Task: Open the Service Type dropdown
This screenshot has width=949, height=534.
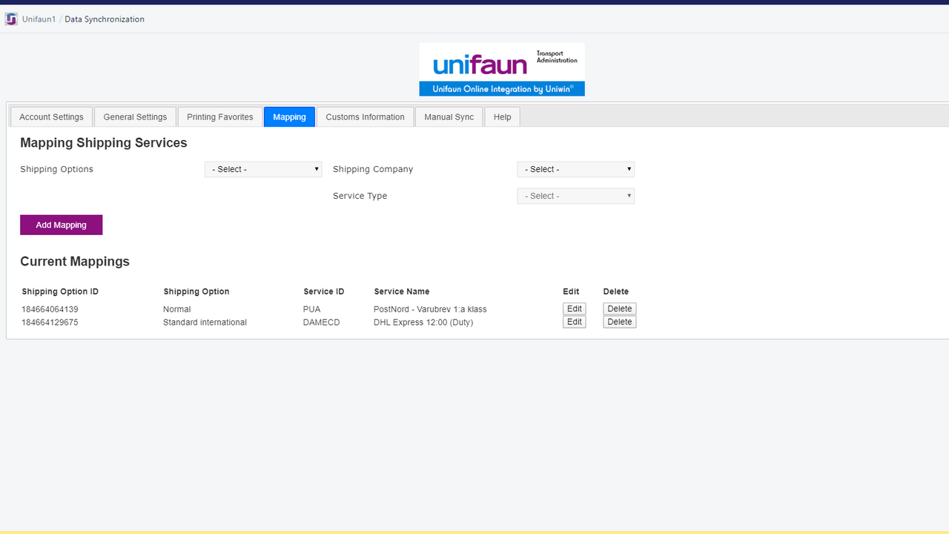Action: 575,196
